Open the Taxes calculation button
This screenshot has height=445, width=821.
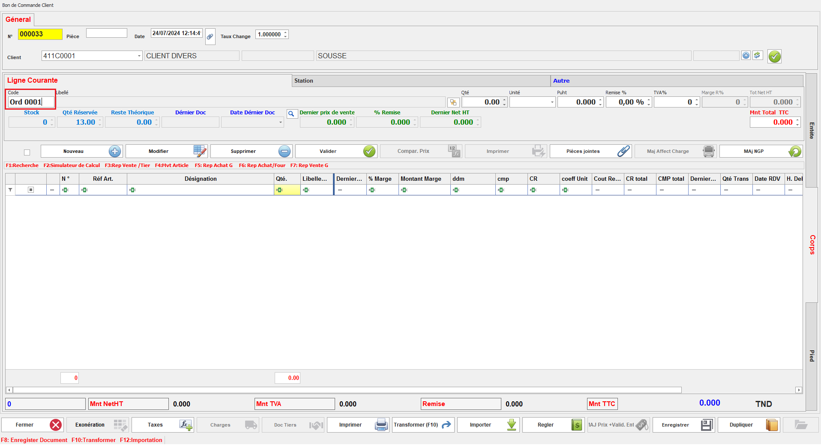click(163, 425)
